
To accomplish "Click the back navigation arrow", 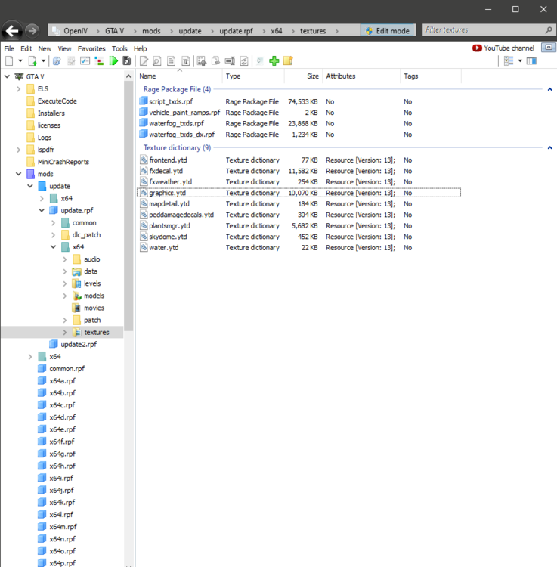I will tap(12, 31).
